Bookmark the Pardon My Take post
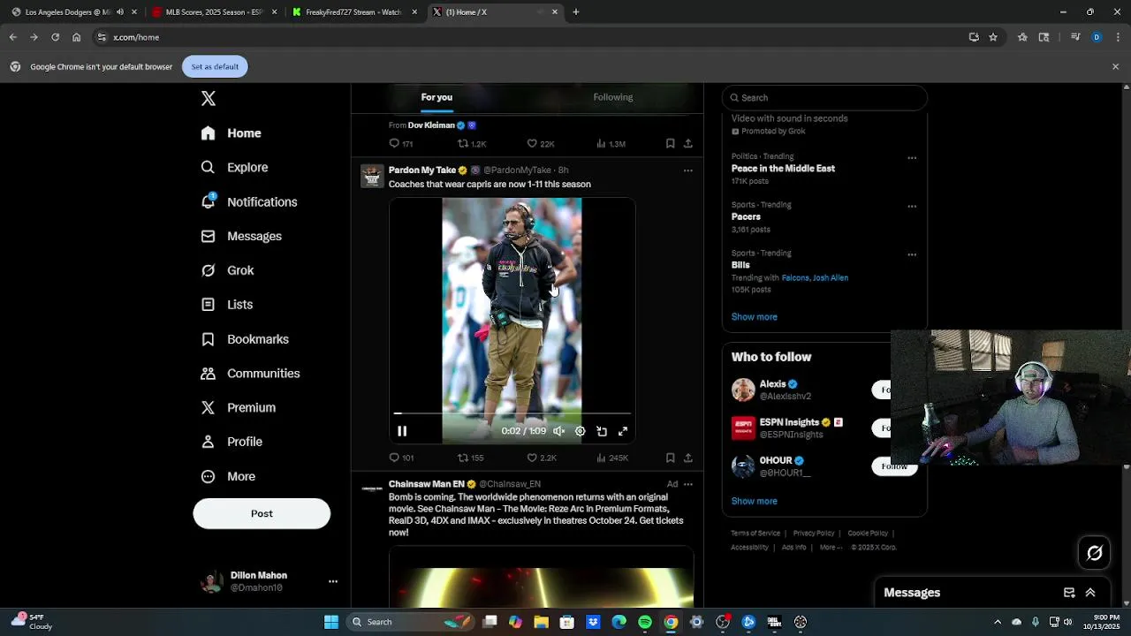 [671, 458]
